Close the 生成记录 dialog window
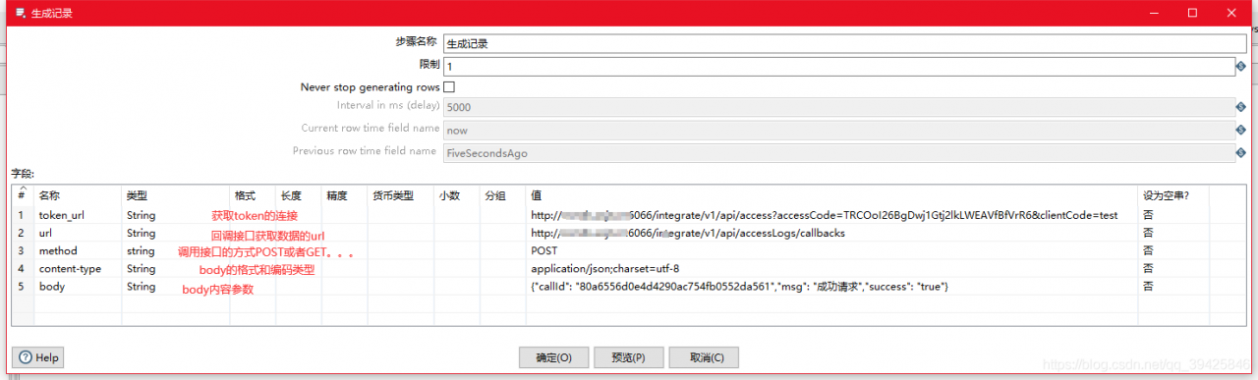The height and width of the screenshot is (380, 1258). click(x=1230, y=13)
